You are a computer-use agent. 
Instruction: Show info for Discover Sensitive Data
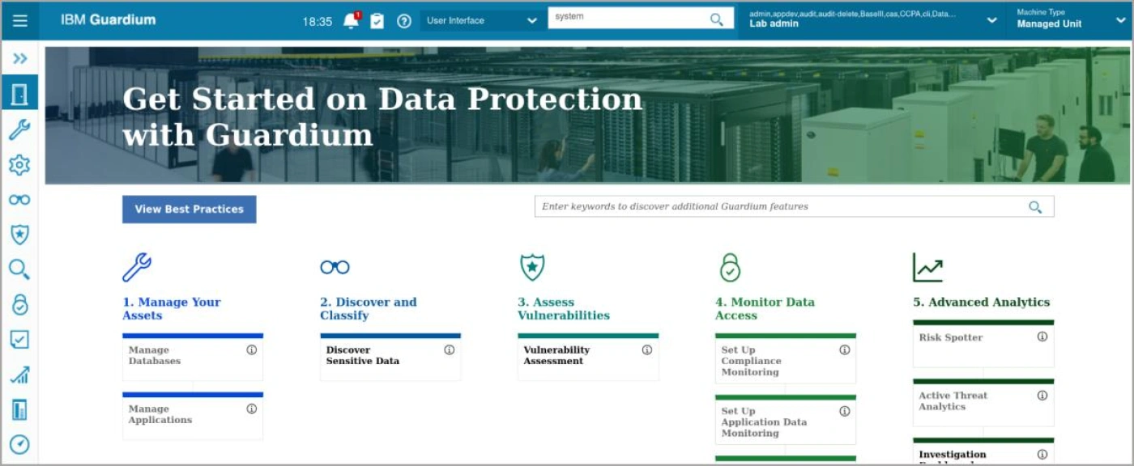pyautogui.click(x=450, y=349)
